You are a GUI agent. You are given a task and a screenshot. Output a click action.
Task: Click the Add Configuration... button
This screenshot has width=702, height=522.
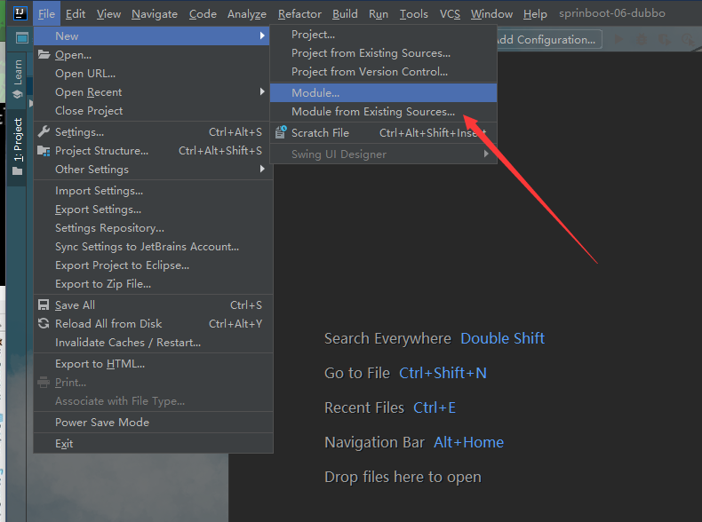pos(545,40)
